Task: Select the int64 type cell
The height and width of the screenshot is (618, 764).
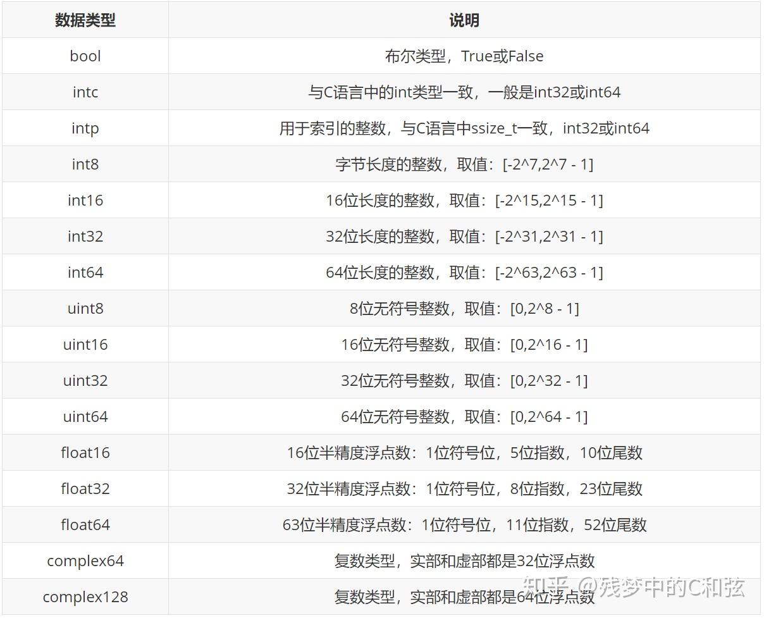Action: click(84, 272)
